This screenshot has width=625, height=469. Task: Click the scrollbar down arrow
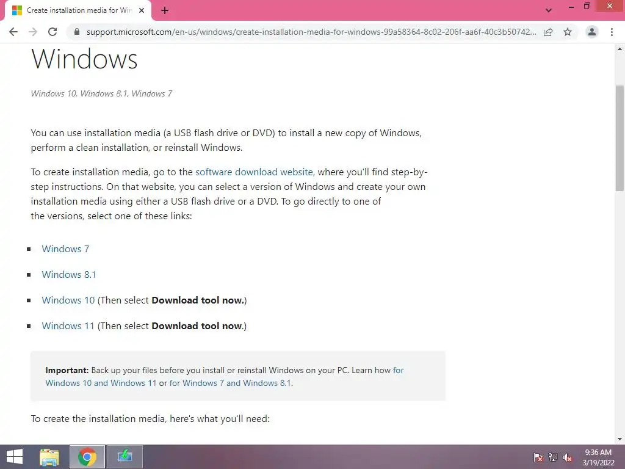point(620,439)
